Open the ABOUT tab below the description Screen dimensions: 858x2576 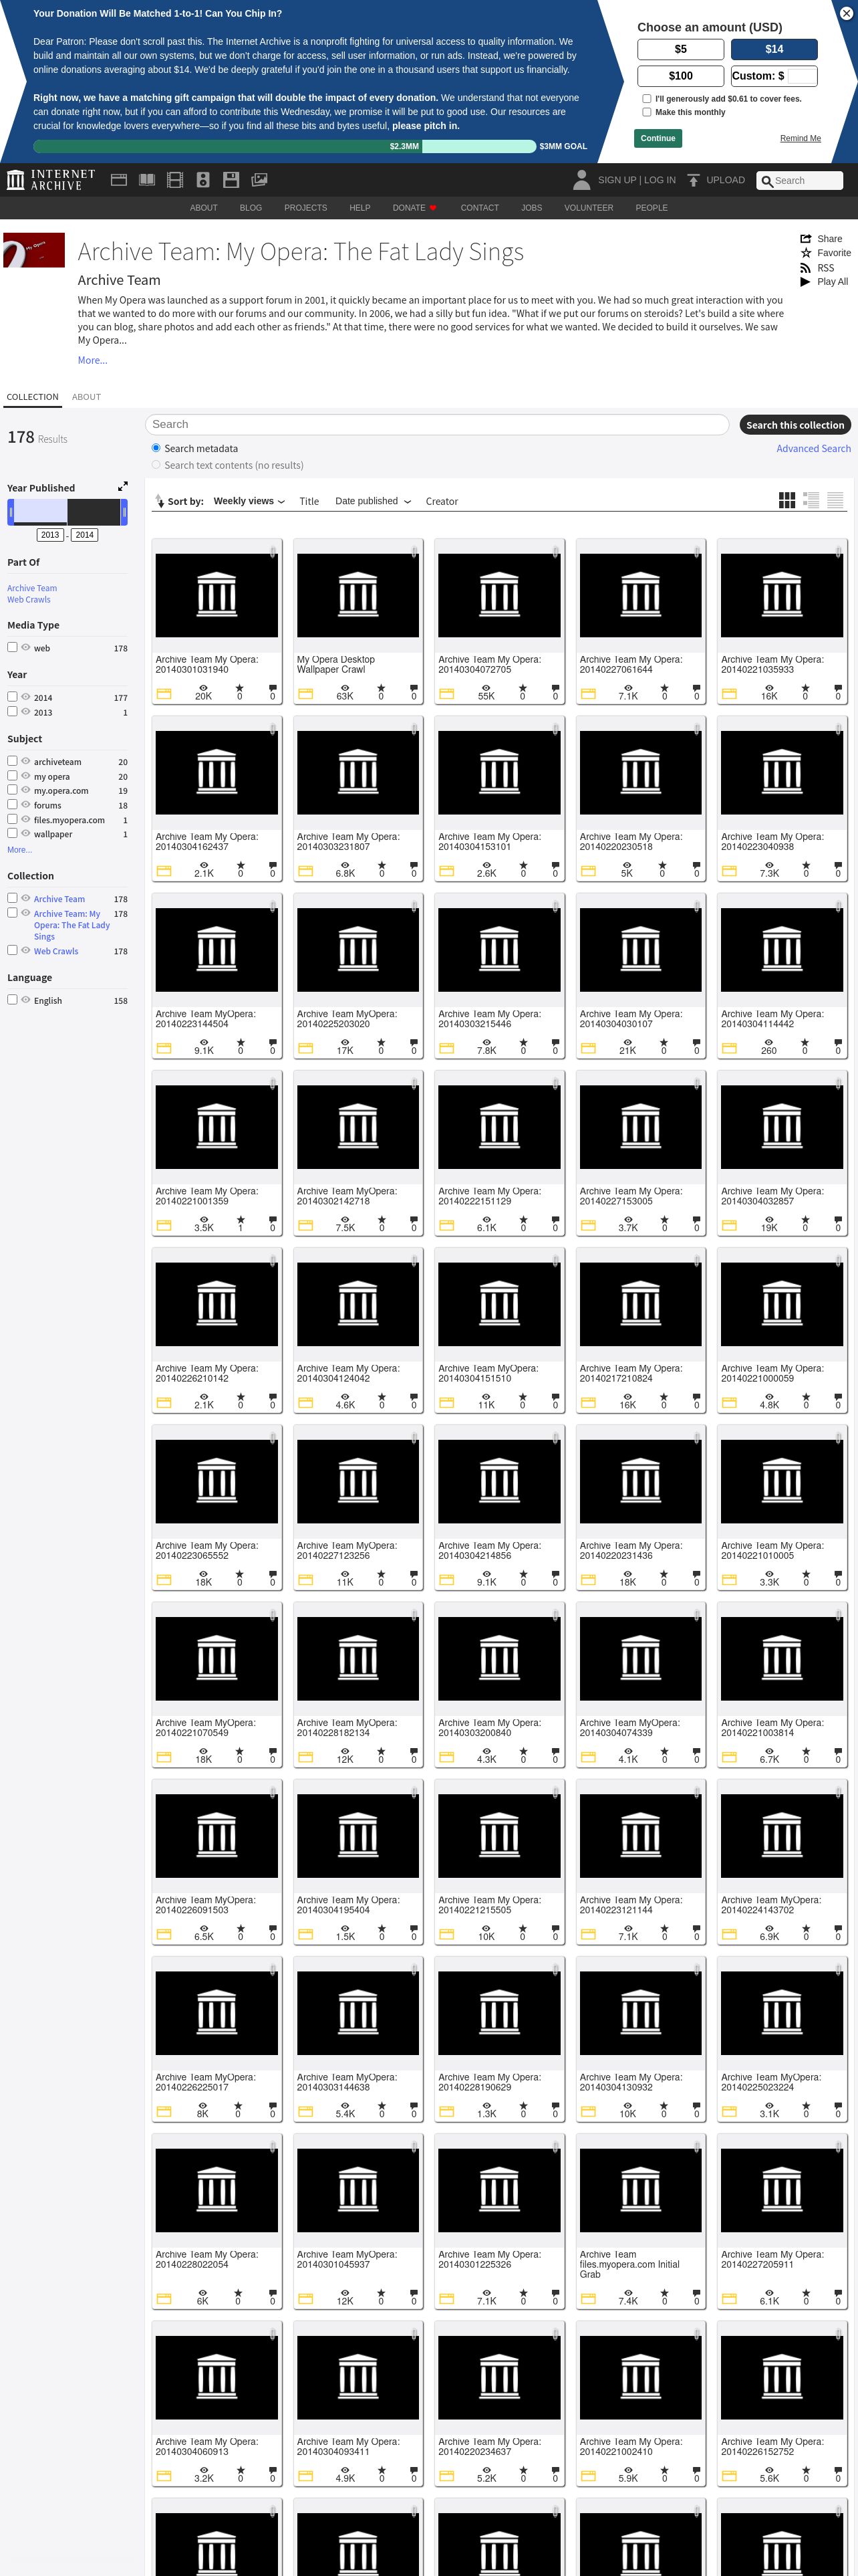click(x=86, y=397)
